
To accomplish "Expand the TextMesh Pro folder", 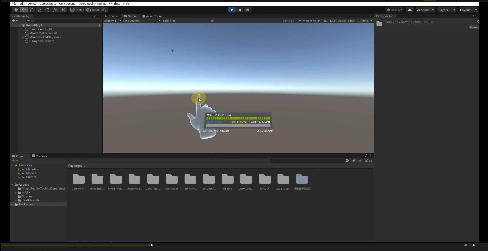I will coord(16,200).
